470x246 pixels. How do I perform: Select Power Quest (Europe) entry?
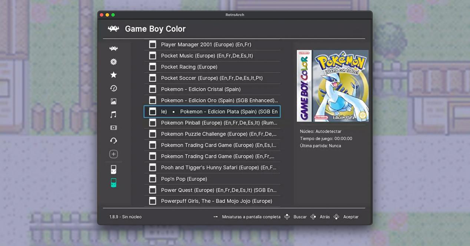pyautogui.click(x=212, y=190)
